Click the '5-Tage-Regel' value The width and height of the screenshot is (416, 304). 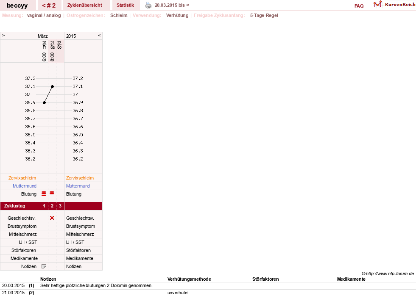click(264, 15)
